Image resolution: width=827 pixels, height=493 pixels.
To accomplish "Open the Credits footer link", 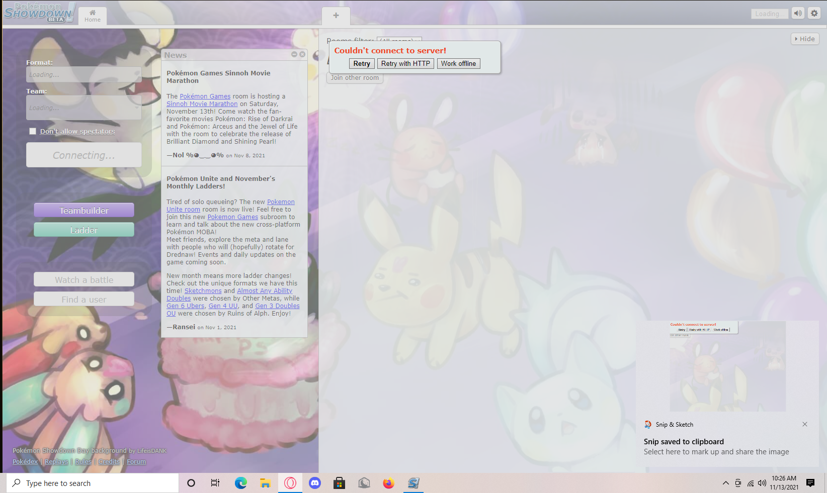I will tap(109, 462).
